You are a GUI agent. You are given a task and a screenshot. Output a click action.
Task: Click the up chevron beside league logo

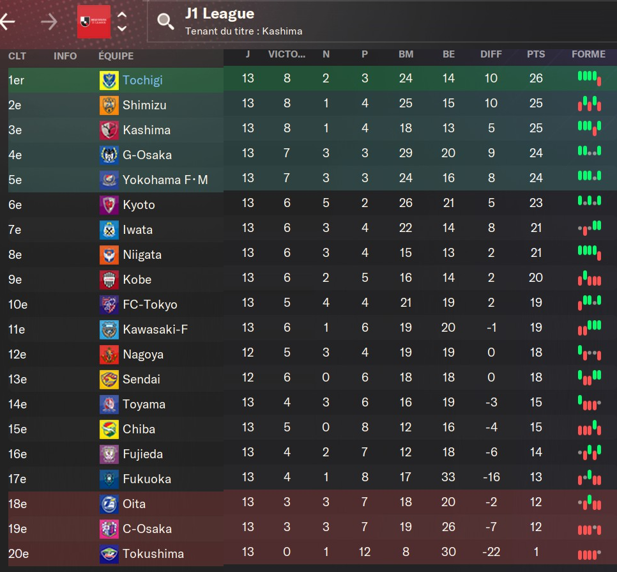click(x=122, y=15)
